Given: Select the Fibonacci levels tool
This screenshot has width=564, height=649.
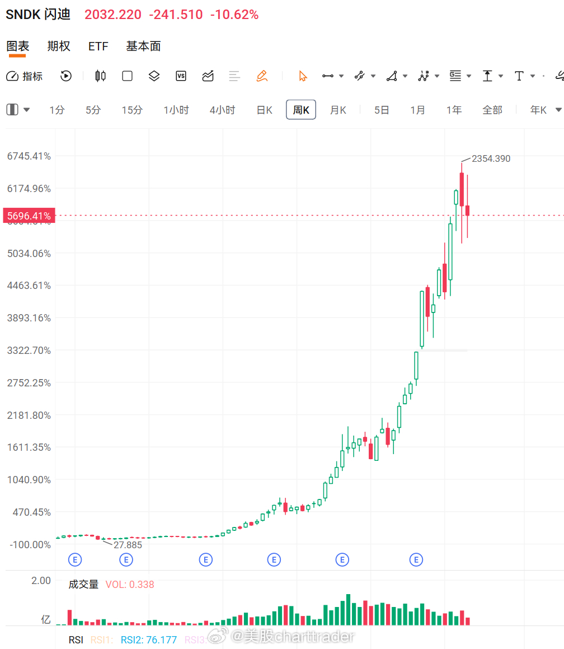Looking at the screenshot, I should coord(455,76).
